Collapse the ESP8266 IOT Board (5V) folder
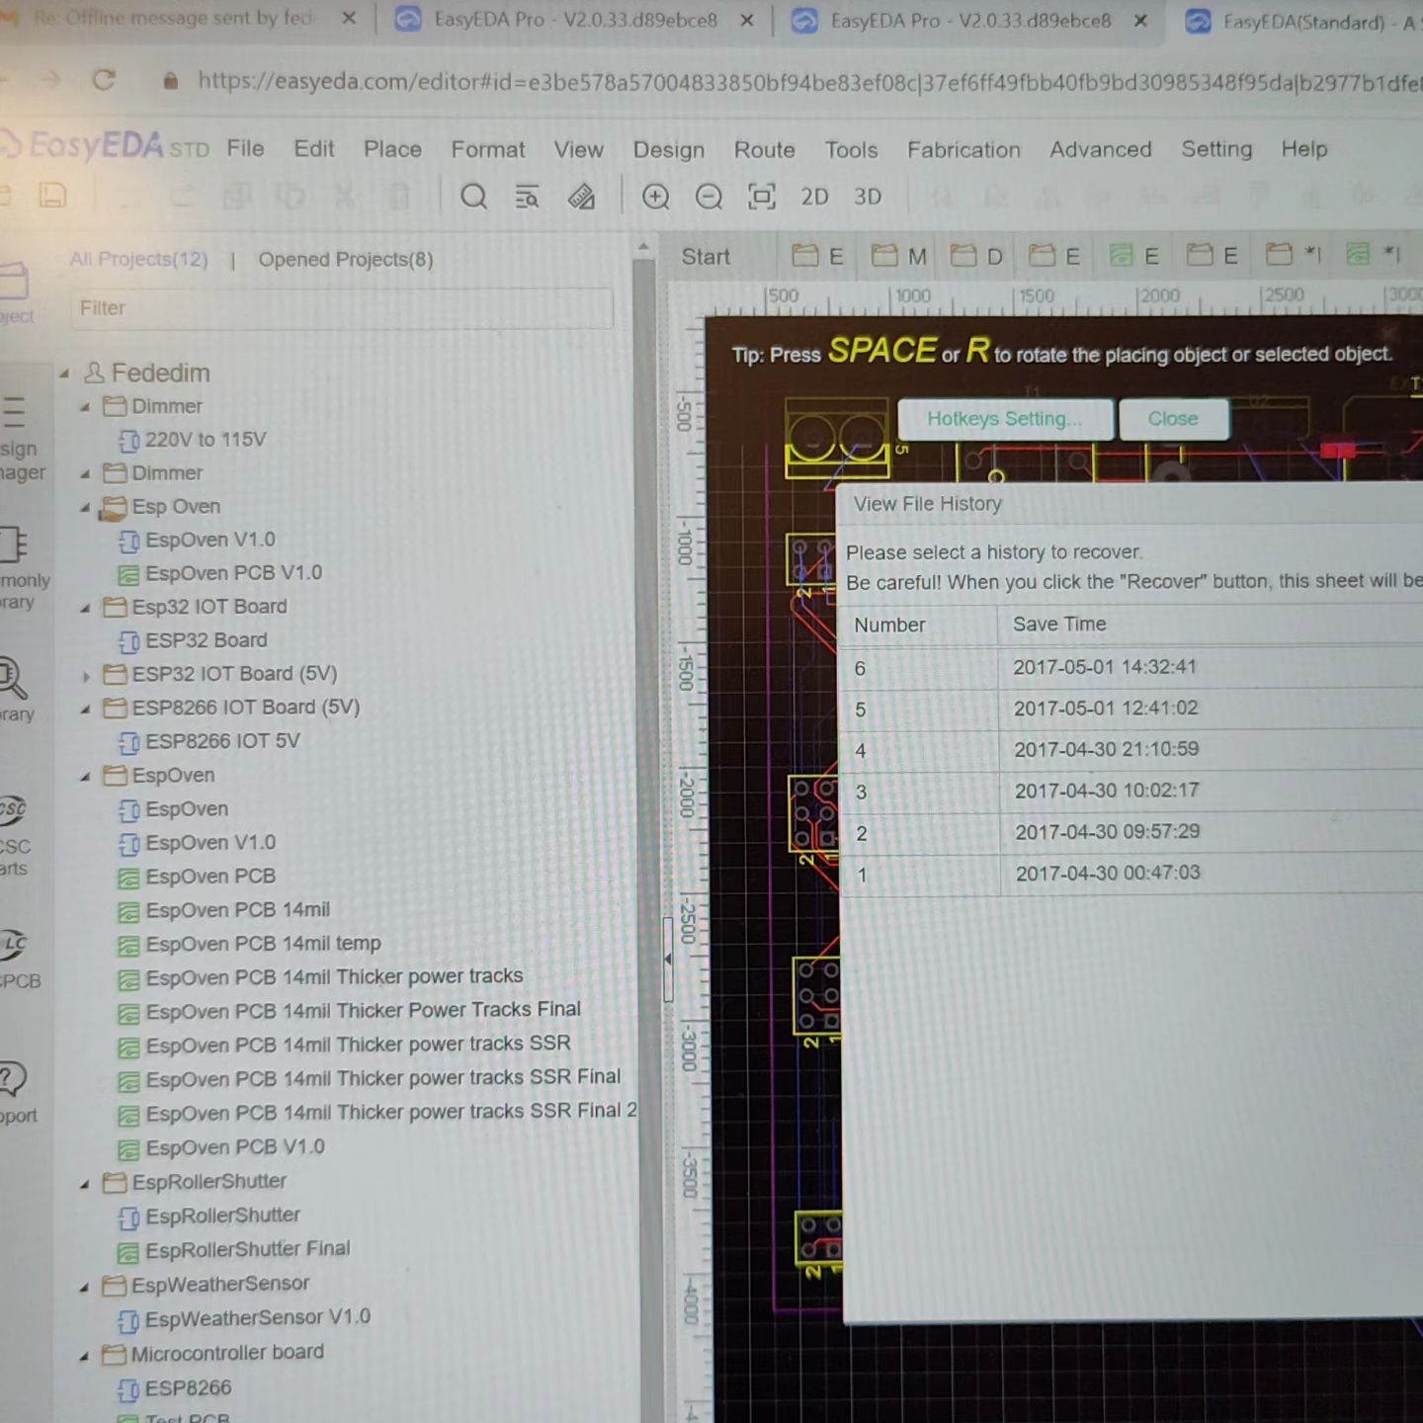The image size is (1423, 1423). coord(85,710)
